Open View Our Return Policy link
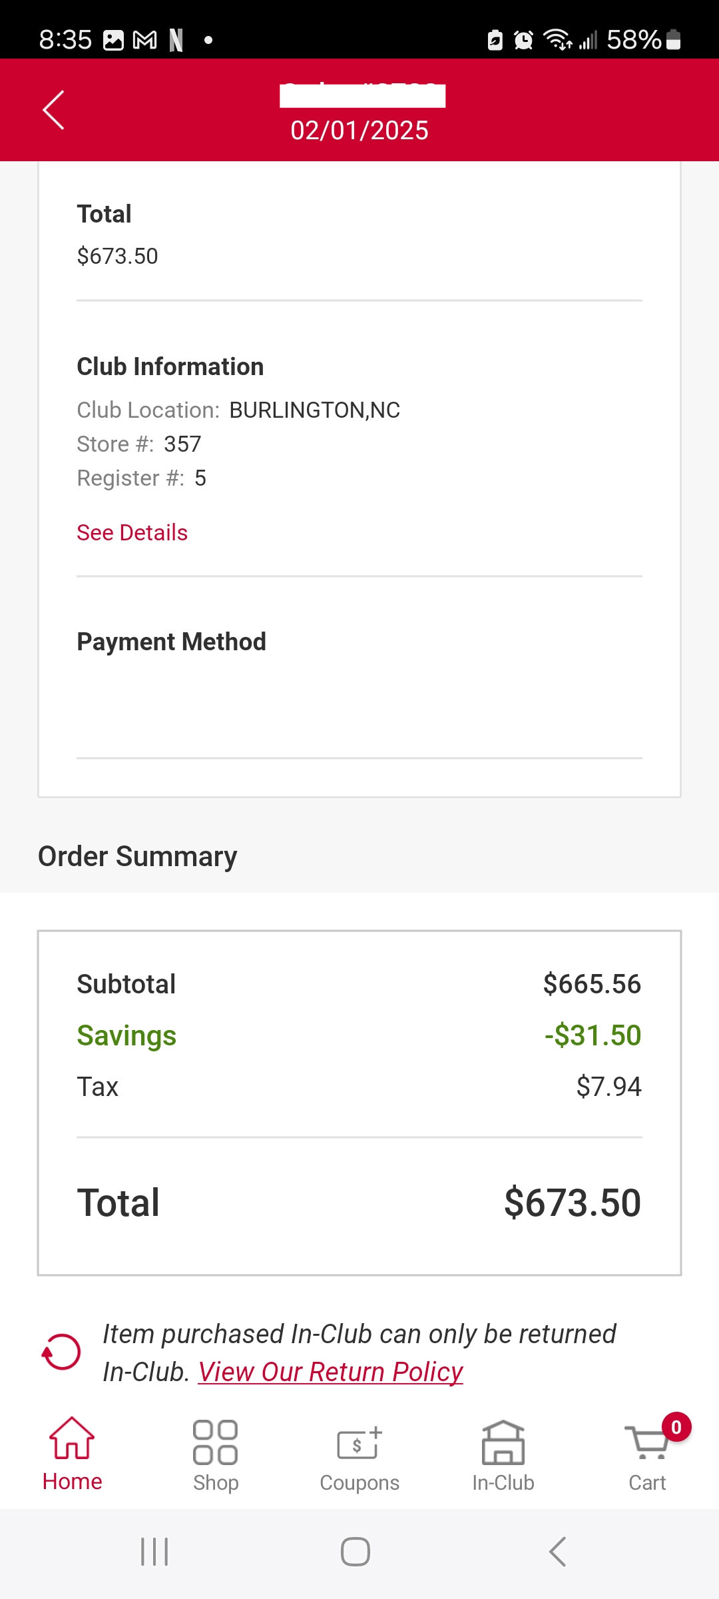 (x=330, y=1372)
